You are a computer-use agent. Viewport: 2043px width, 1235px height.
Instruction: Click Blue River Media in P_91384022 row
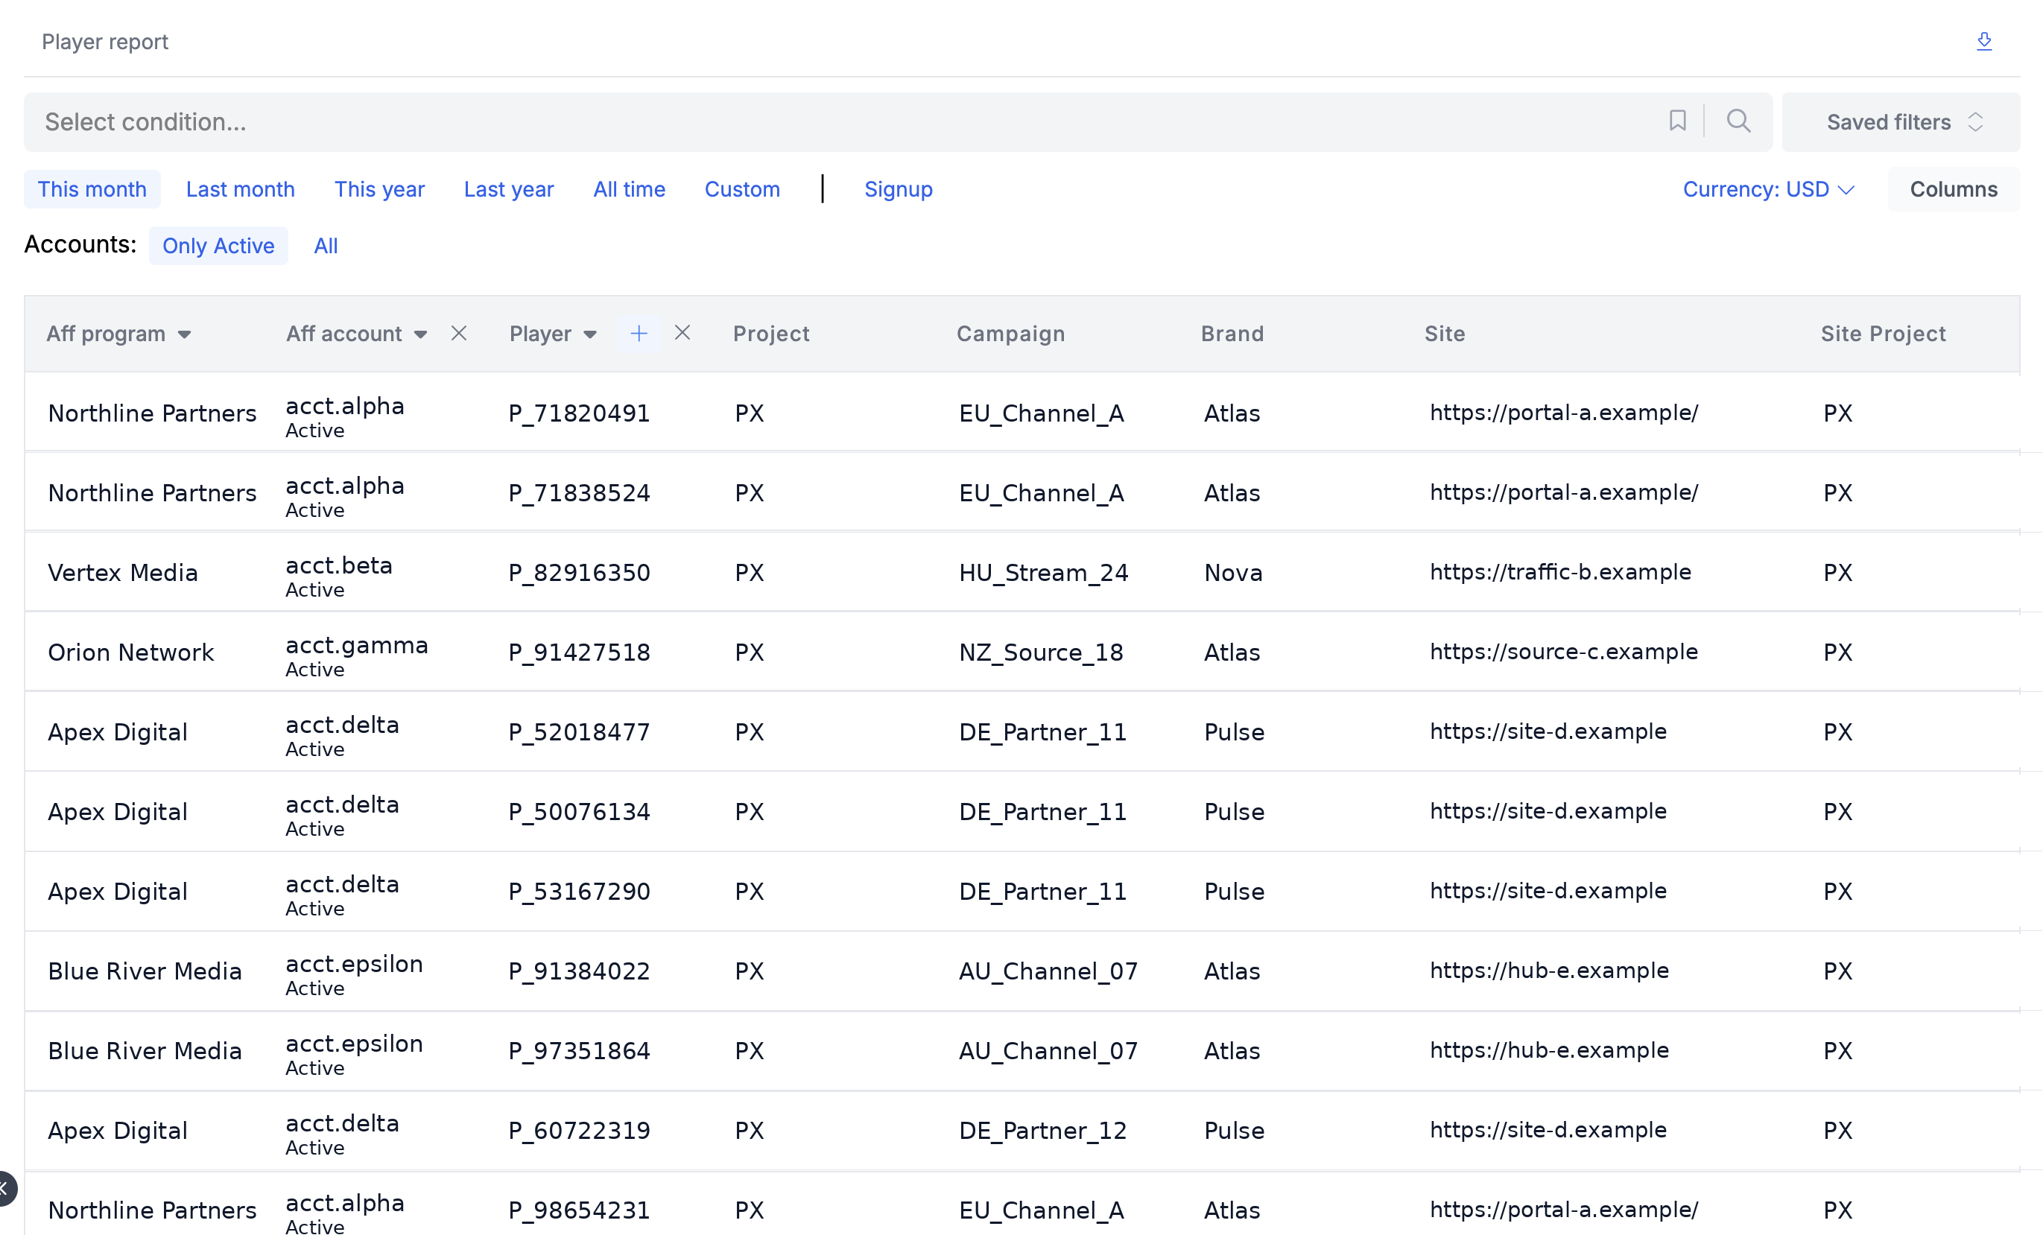coord(145,971)
